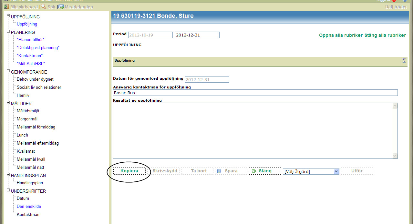Click the Period end date field
The height and width of the screenshot is (224, 413).
tap(197, 35)
